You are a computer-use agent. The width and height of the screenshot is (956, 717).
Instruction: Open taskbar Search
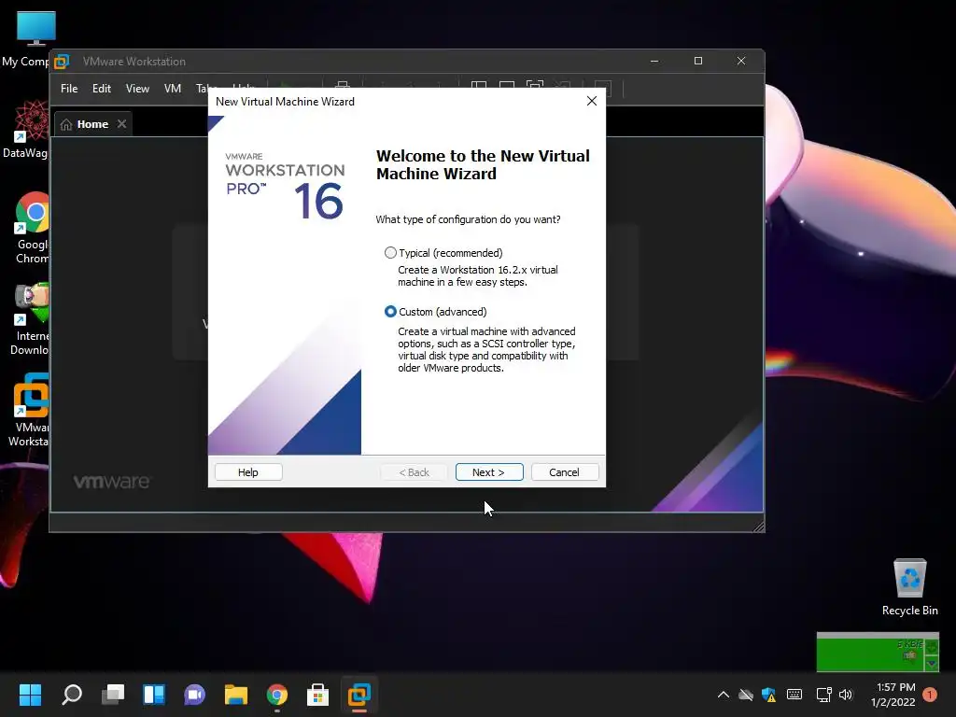(72, 695)
